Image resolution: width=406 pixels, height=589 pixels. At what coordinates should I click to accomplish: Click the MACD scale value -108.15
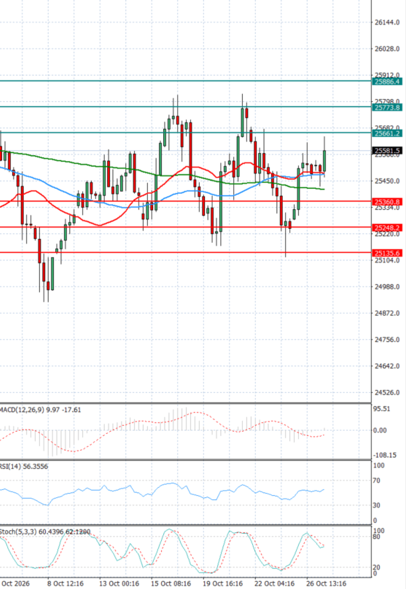pos(385,455)
